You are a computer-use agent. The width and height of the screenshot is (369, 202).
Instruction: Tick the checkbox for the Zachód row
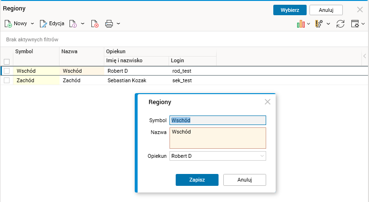pyautogui.click(x=7, y=80)
